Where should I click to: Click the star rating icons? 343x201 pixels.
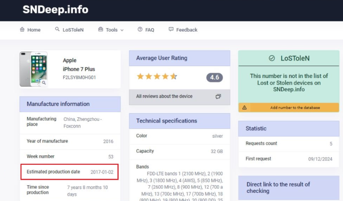point(156,76)
